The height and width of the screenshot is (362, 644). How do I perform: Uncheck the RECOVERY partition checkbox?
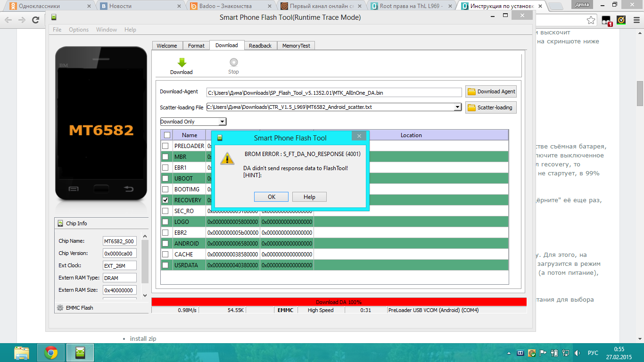click(x=165, y=200)
